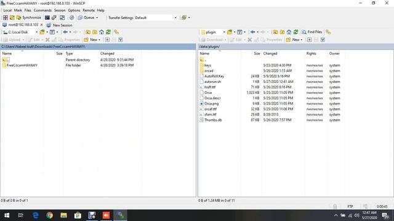Refresh the remote panel
The image size is (394, 221).
click(x=295, y=32)
